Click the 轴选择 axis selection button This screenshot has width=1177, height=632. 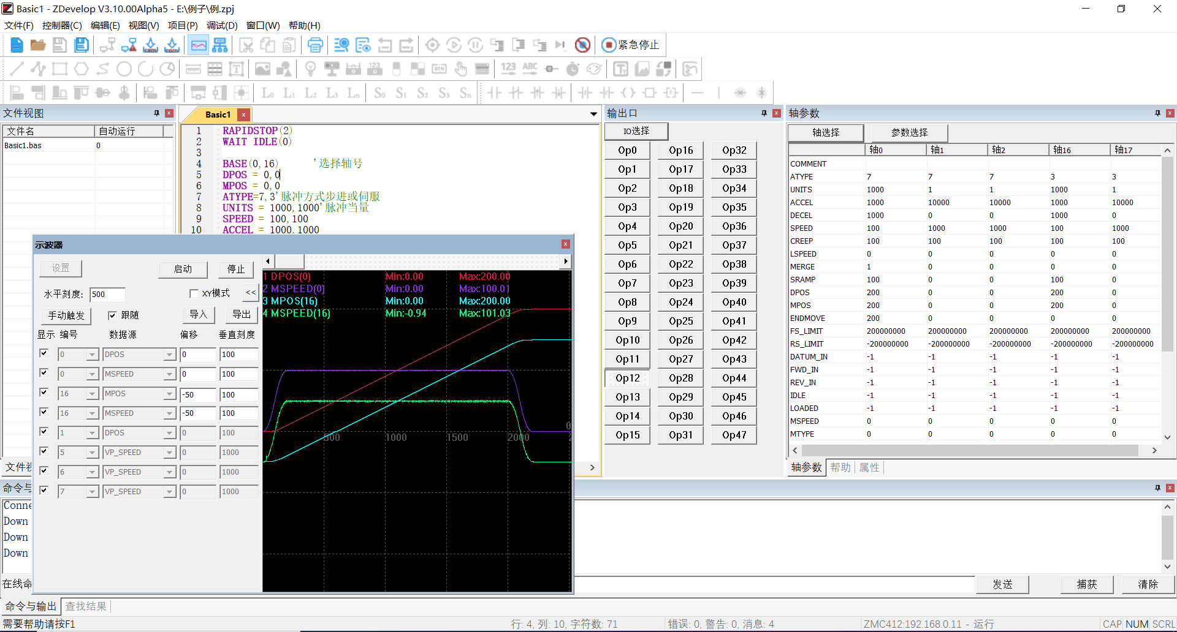[825, 133]
